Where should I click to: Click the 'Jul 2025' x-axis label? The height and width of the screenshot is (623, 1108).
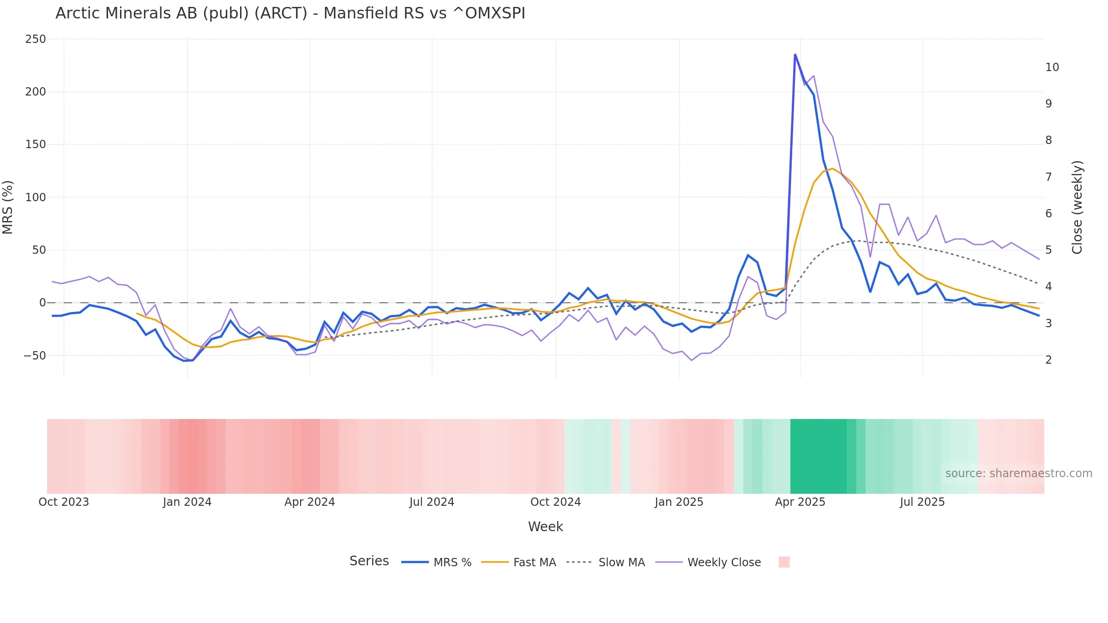(x=922, y=502)
